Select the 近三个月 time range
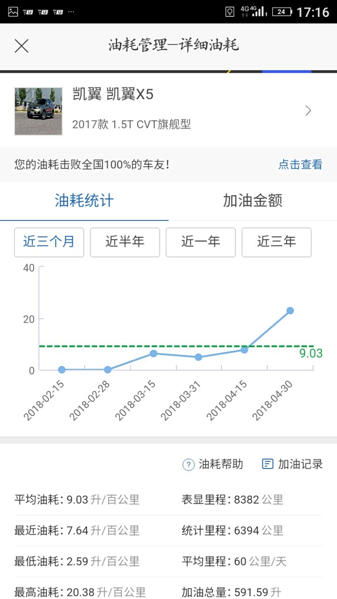The height and width of the screenshot is (599, 337). (49, 242)
